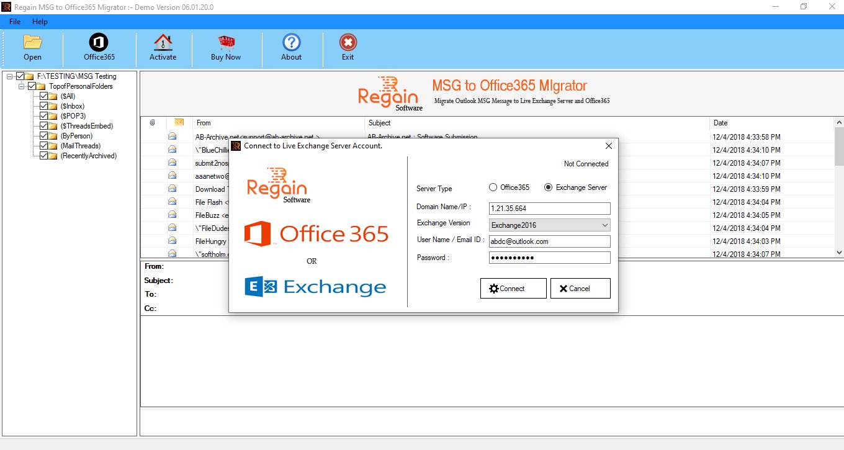Screen dimensions: 844x450
Task: Click the envelope icon column header
Action: [x=179, y=123]
